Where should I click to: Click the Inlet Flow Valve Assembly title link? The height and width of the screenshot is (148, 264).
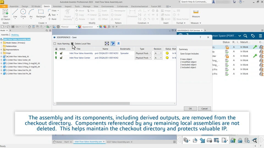[81, 53]
